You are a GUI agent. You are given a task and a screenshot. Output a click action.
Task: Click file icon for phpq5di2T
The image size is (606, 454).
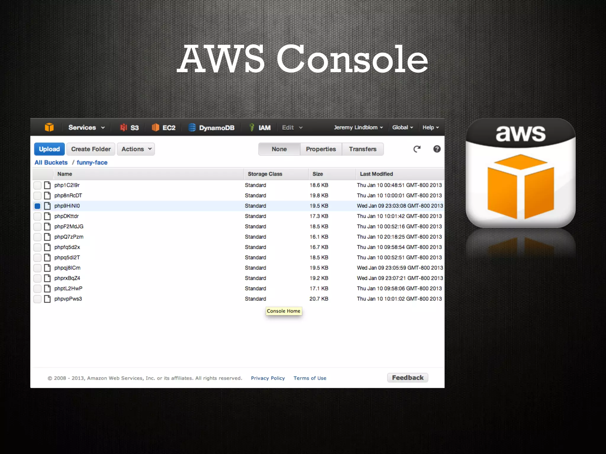pos(47,258)
